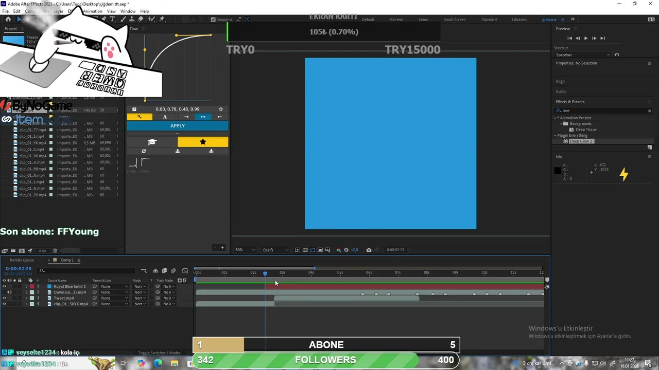This screenshot has height=370, width=659.
Task: Open the Help menu
Action: click(145, 11)
